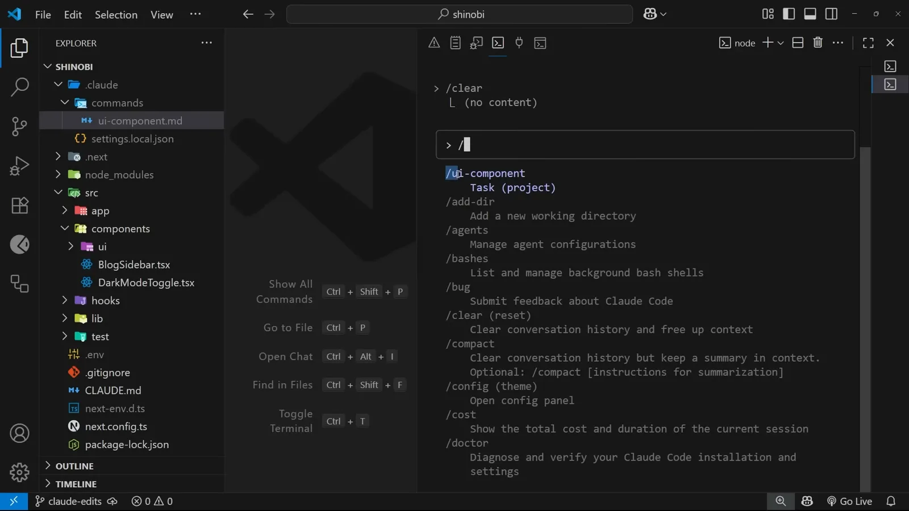The width and height of the screenshot is (909, 511).
Task: Expand the .next folder
Action: tap(58, 157)
